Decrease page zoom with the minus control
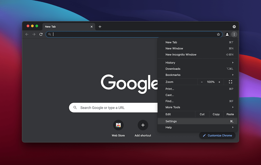The width and height of the screenshot is (261, 165). pos(201,82)
